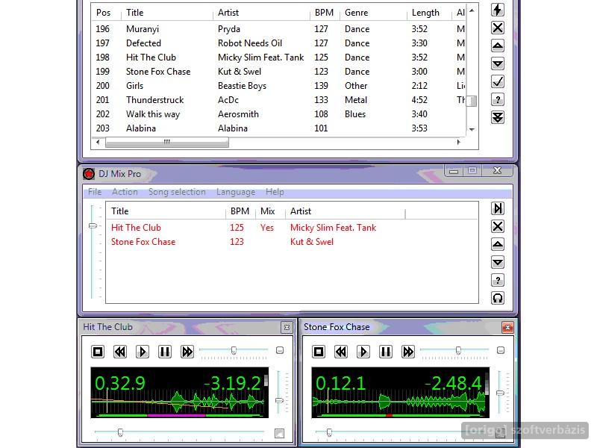Rewind the Hit The Club deck
Viewport: 597px width, 448px height.
(120, 352)
